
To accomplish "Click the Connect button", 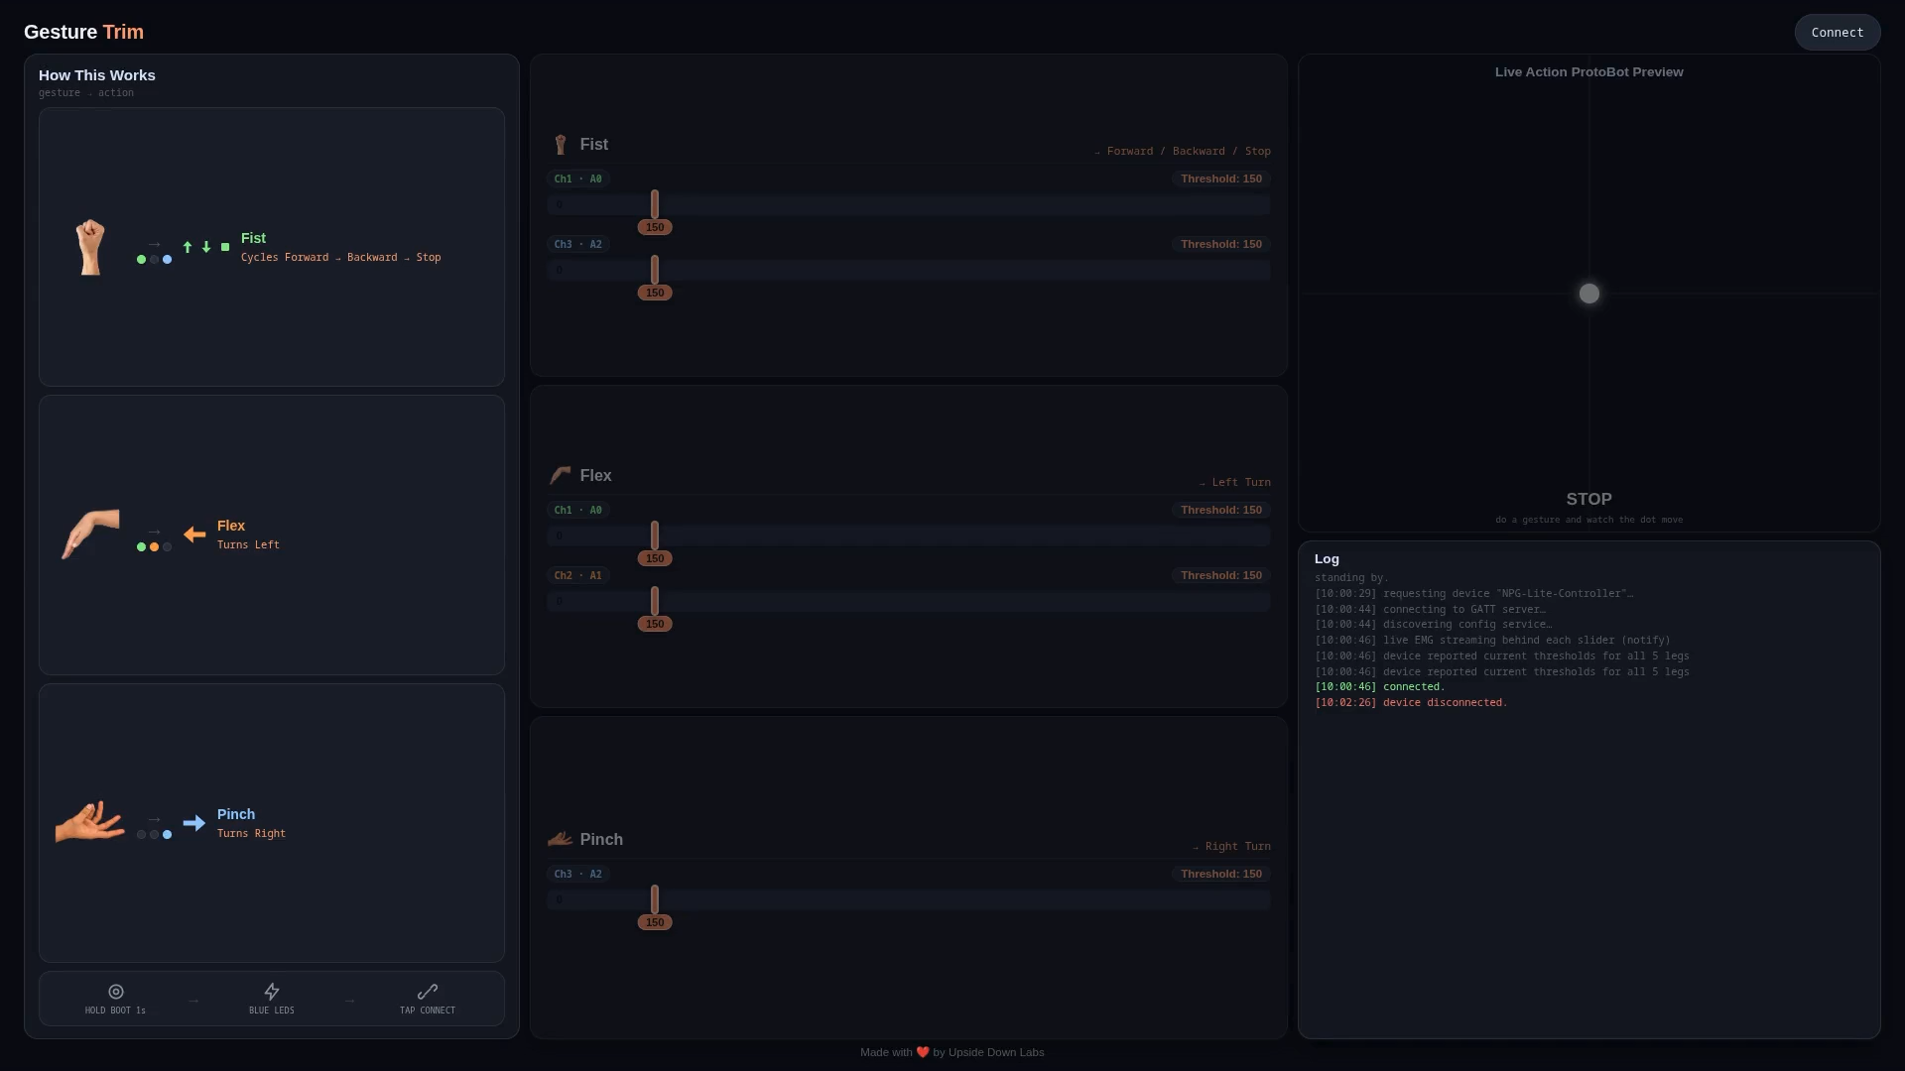I will click(x=1837, y=32).
